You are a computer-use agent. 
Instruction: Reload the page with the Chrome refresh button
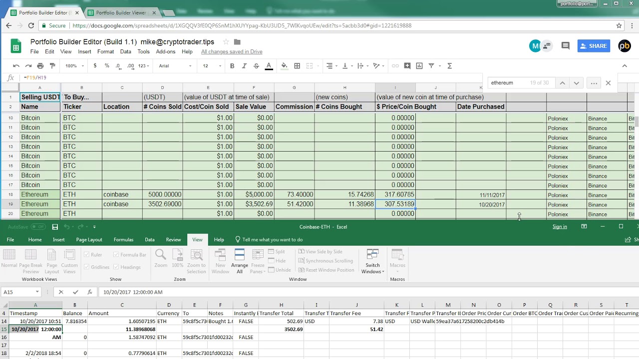click(x=31, y=25)
